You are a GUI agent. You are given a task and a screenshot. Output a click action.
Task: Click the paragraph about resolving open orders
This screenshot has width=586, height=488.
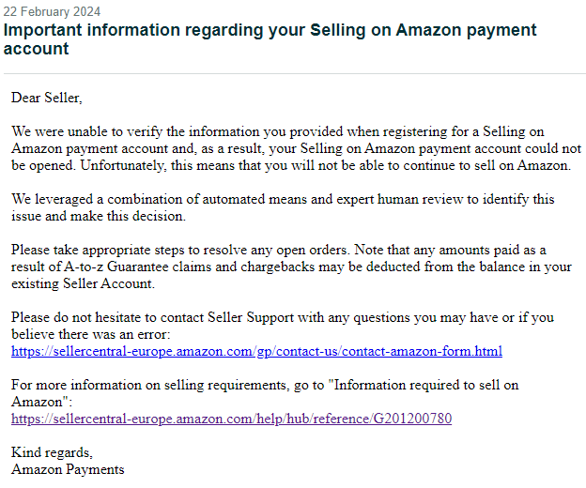tap(291, 267)
